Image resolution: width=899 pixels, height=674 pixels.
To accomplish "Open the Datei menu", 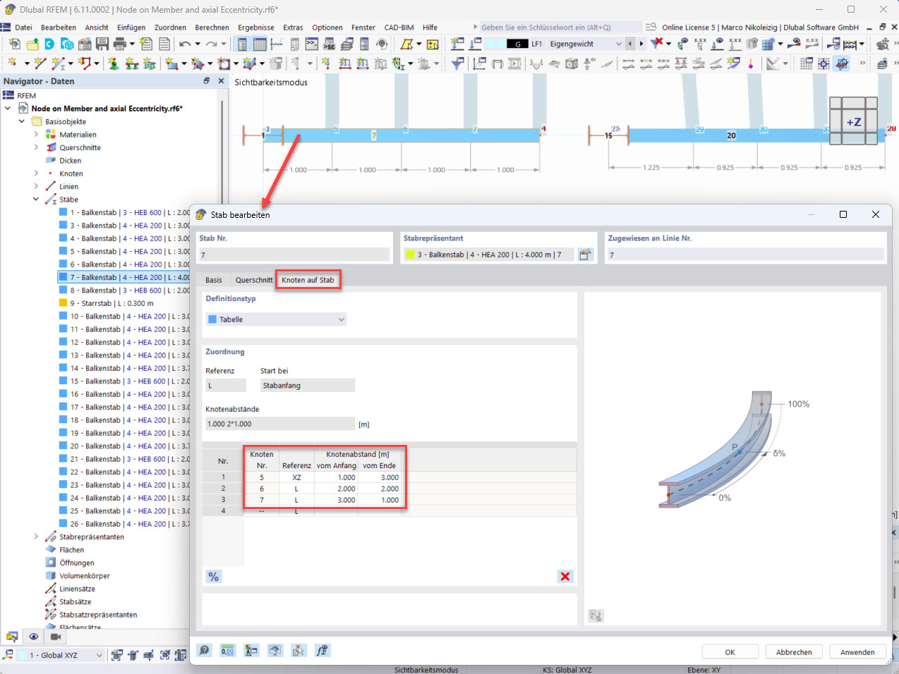I will 23,27.
